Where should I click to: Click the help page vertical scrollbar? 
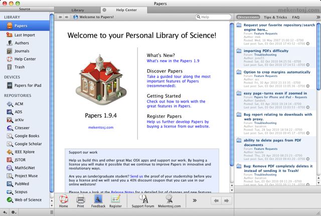tap(232, 94)
